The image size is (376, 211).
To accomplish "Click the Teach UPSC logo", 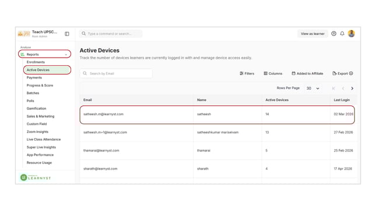I will [24, 34].
